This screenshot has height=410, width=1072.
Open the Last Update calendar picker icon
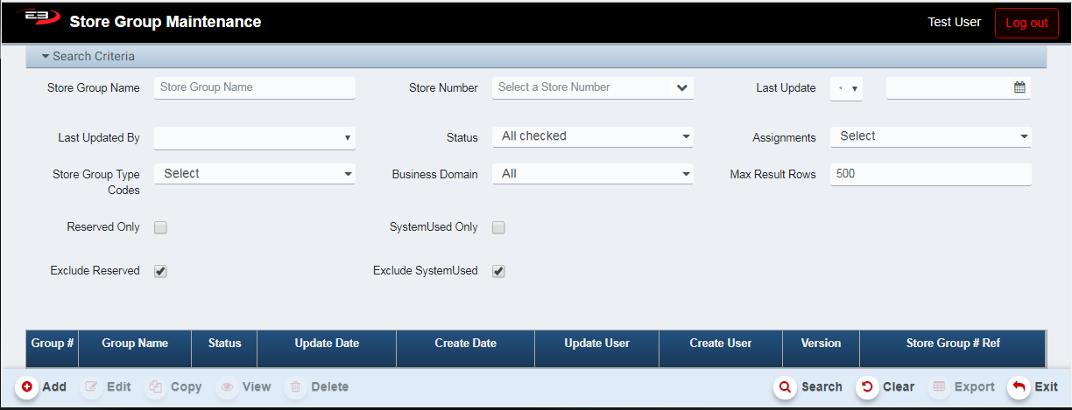pos(1019,87)
